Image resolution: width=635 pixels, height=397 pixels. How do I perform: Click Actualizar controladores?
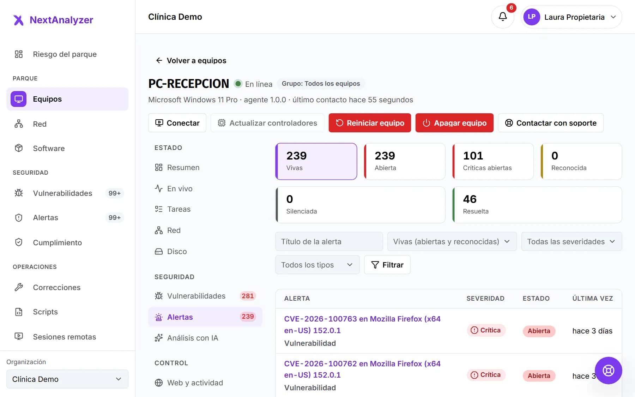click(x=267, y=123)
